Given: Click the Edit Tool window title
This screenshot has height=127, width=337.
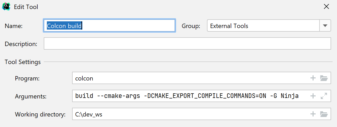Looking at the screenshot, I should [x=26, y=7].
